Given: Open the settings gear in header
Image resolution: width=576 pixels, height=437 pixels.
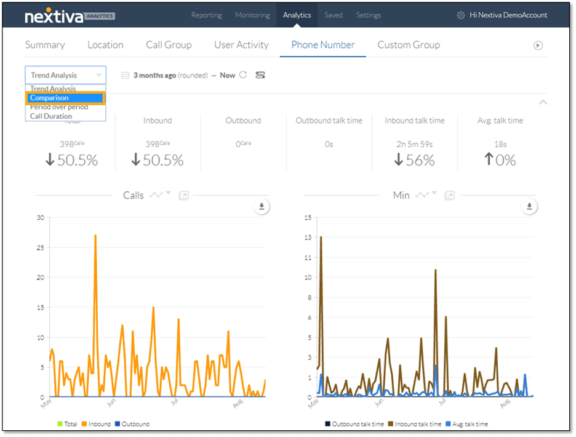Looking at the screenshot, I should tap(461, 15).
